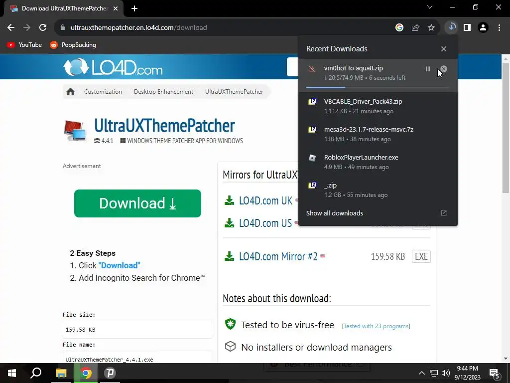Click the Chrome taskbar icon

pos(86,373)
